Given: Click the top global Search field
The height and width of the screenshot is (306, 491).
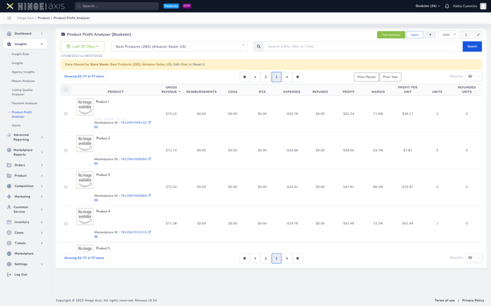Looking at the screenshot, I should click(117, 6).
